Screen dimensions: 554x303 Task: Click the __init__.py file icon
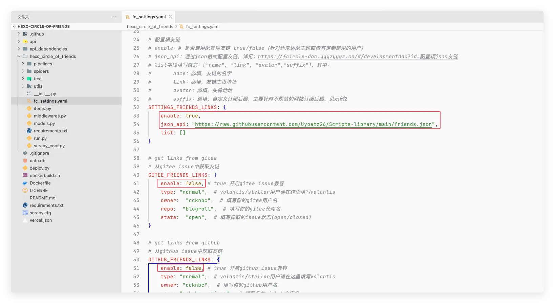pyautogui.click(x=29, y=93)
